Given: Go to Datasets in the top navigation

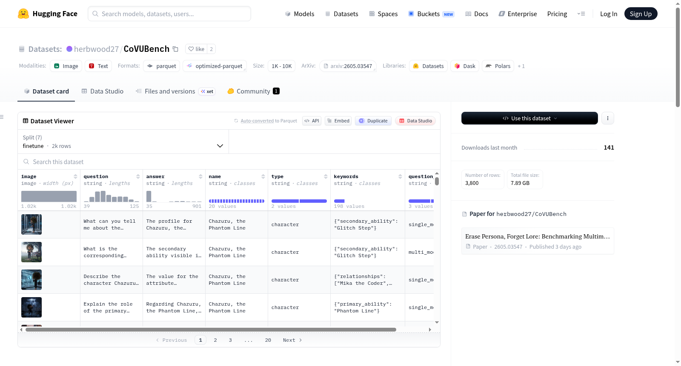Looking at the screenshot, I should 342,14.
